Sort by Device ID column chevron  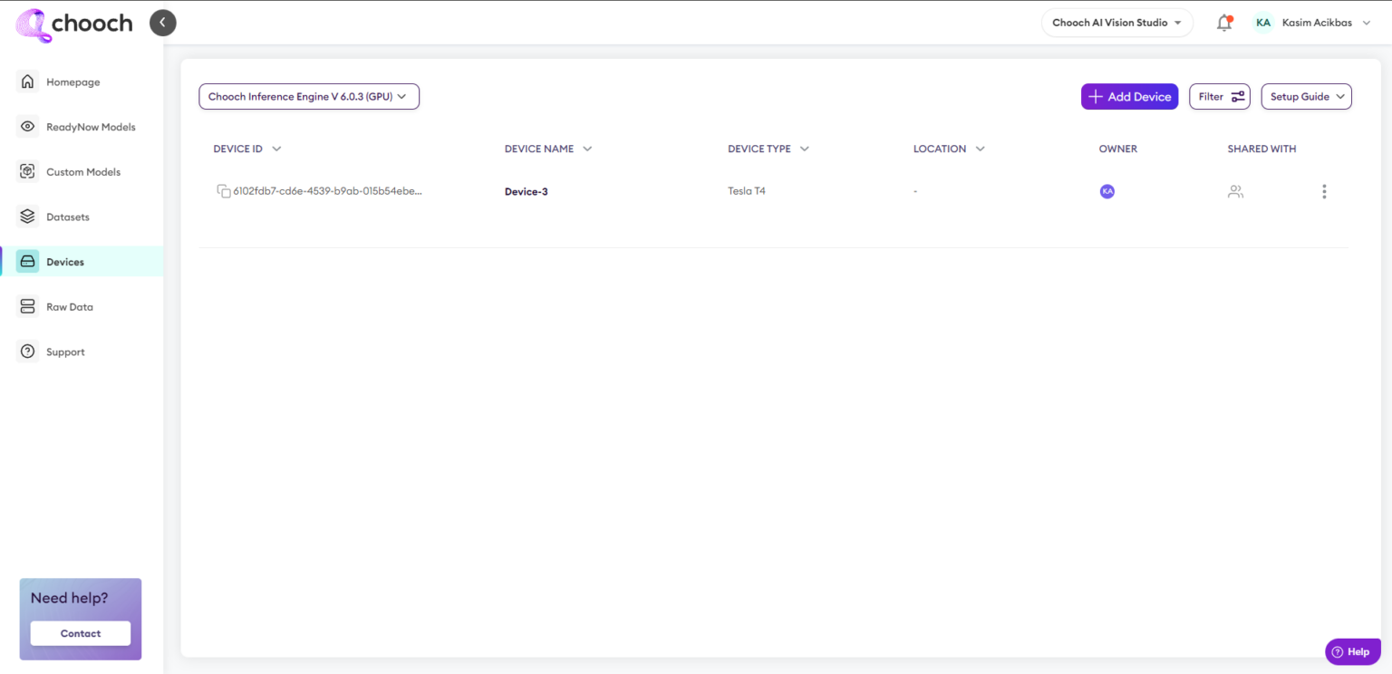pyautogui.click(x=276, y=149)
